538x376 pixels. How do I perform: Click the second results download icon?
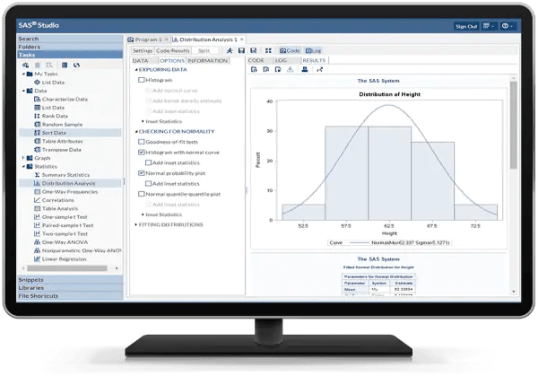(266, 69)
